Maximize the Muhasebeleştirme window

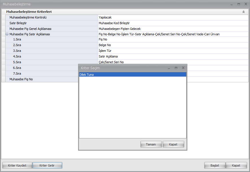(239, 4)
